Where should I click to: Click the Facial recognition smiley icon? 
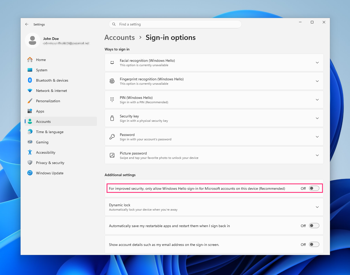[x=112, y=63]
